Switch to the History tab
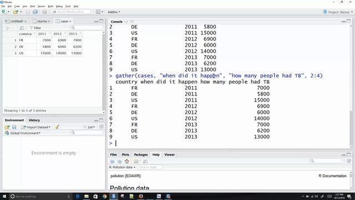355x200 pixels. click(x=34, y=120)
